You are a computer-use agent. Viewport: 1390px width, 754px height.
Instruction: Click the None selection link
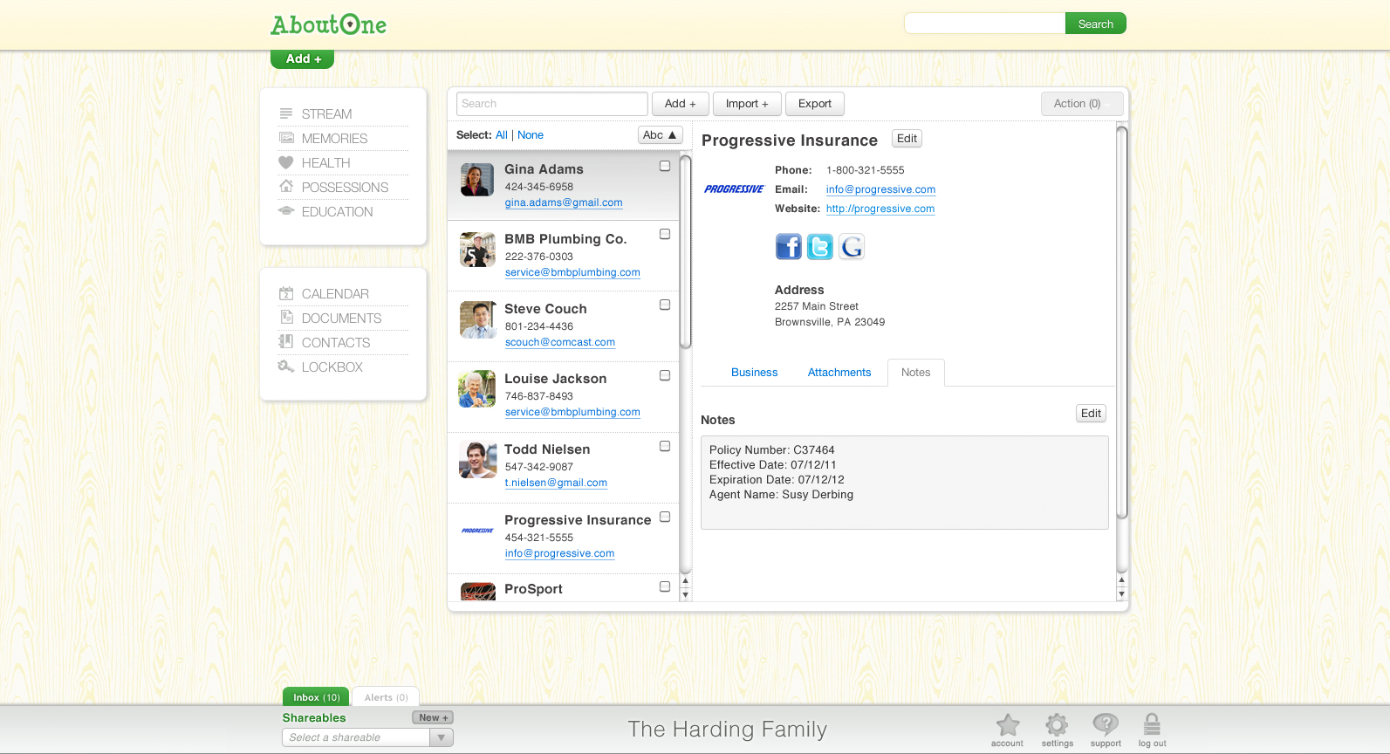coord(531,135)
